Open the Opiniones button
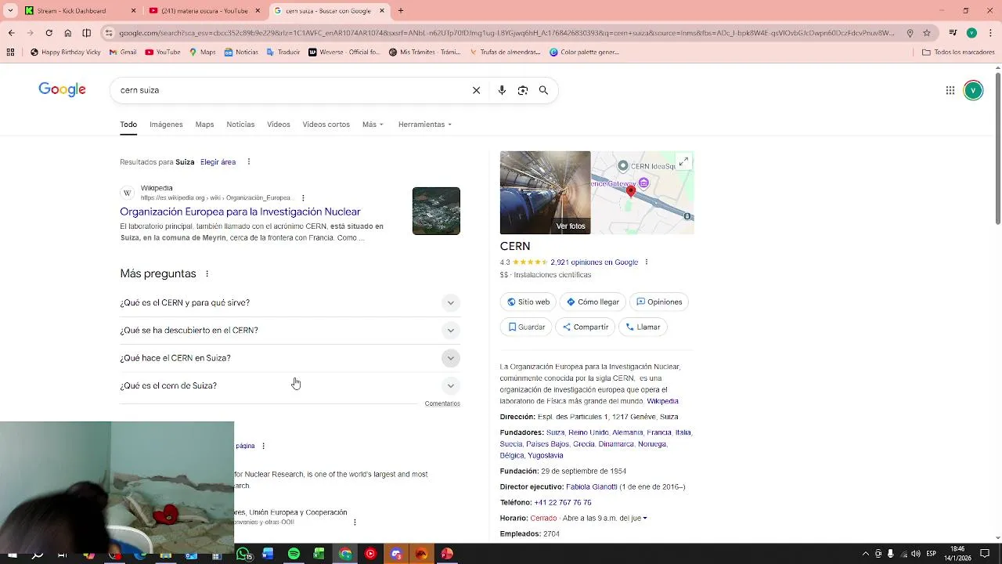Image resolution: width=1002 pixels, height=564 pixels. tap(659, 302)
